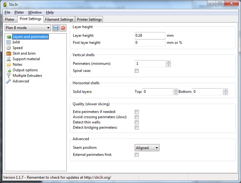Open the Plater menu
Screen dimensions: 241x183
(x=19, y=12)
